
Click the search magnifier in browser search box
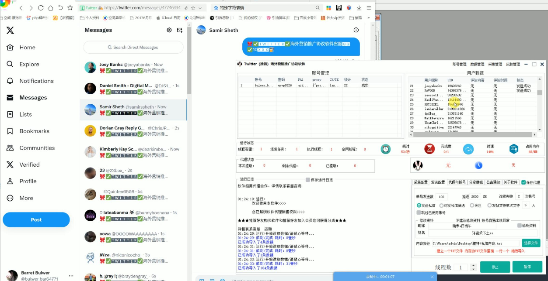(x=318, y=8)
